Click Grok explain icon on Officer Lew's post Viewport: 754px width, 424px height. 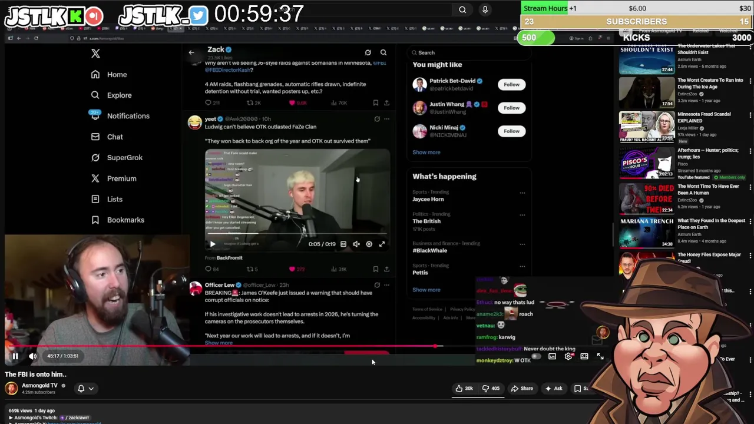[x=377, y=285]
